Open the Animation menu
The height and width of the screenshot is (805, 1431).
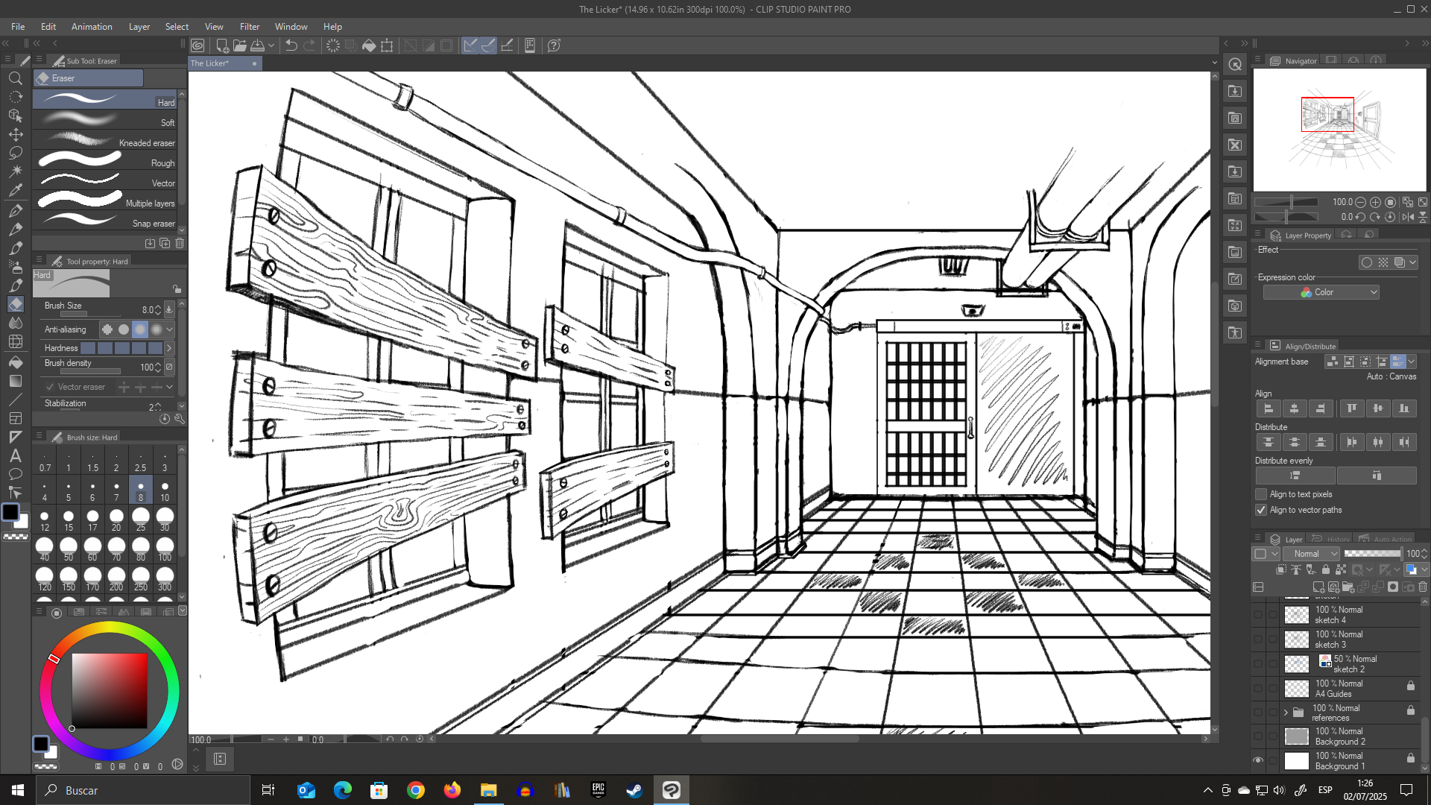tap(92, 27)
